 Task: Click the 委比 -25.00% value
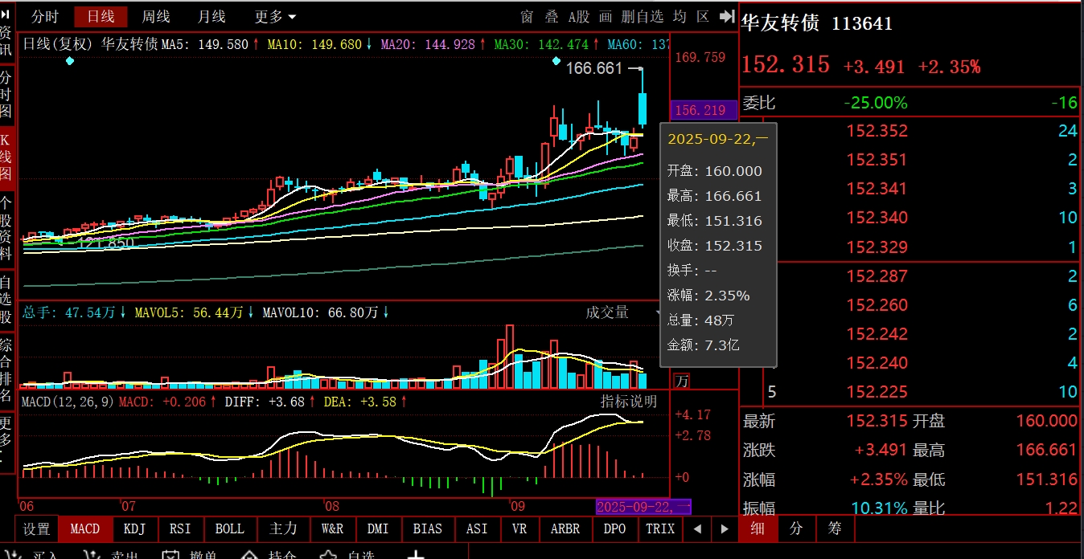875,103
